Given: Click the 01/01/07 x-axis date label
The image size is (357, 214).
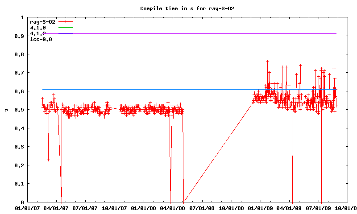Looking at the screenshot, I should [x=27, y=208].
